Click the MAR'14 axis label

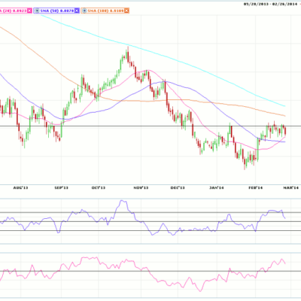291,187
